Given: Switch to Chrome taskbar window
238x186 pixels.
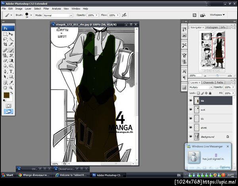Looking at the screenshot, I should point(34,175).
